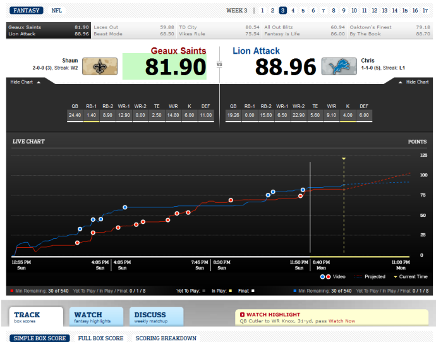436x342 pixels.
Task: Switch to Simple Box Score view
Action: click(40, 338)
